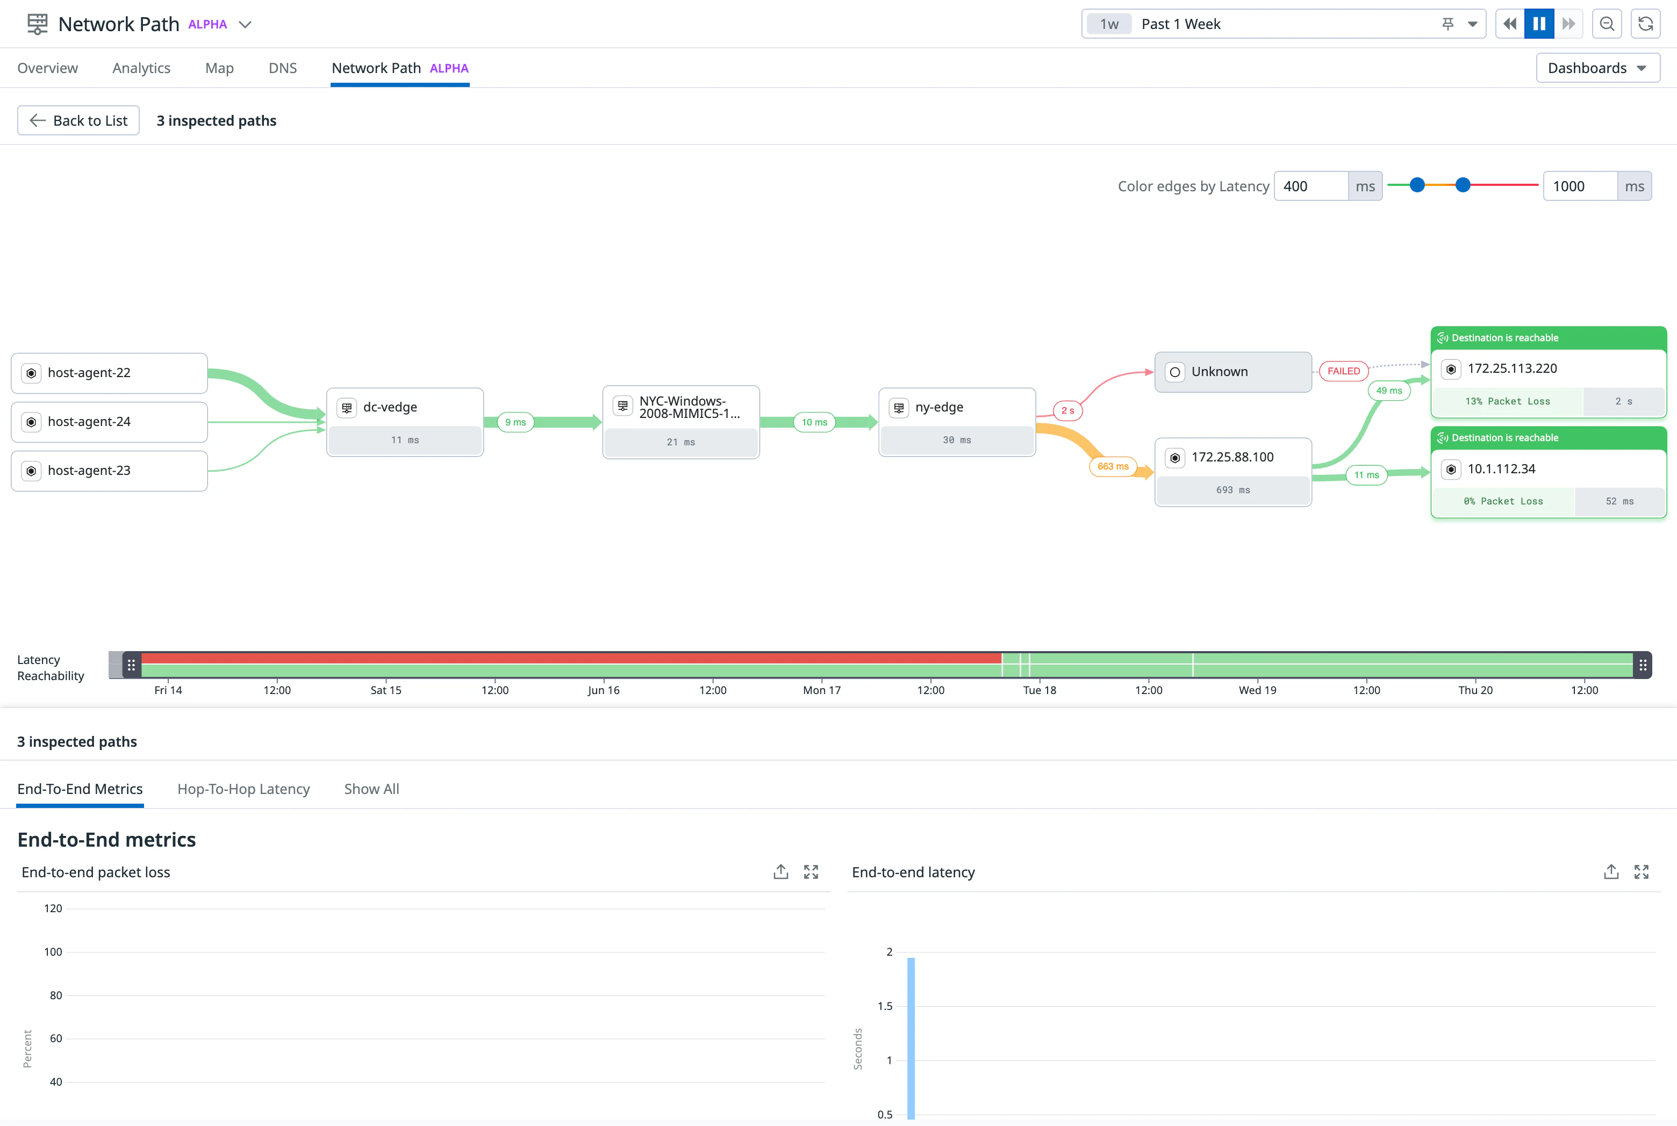
Task: Open the time range dropdown caret
Action: [1472, 24]
